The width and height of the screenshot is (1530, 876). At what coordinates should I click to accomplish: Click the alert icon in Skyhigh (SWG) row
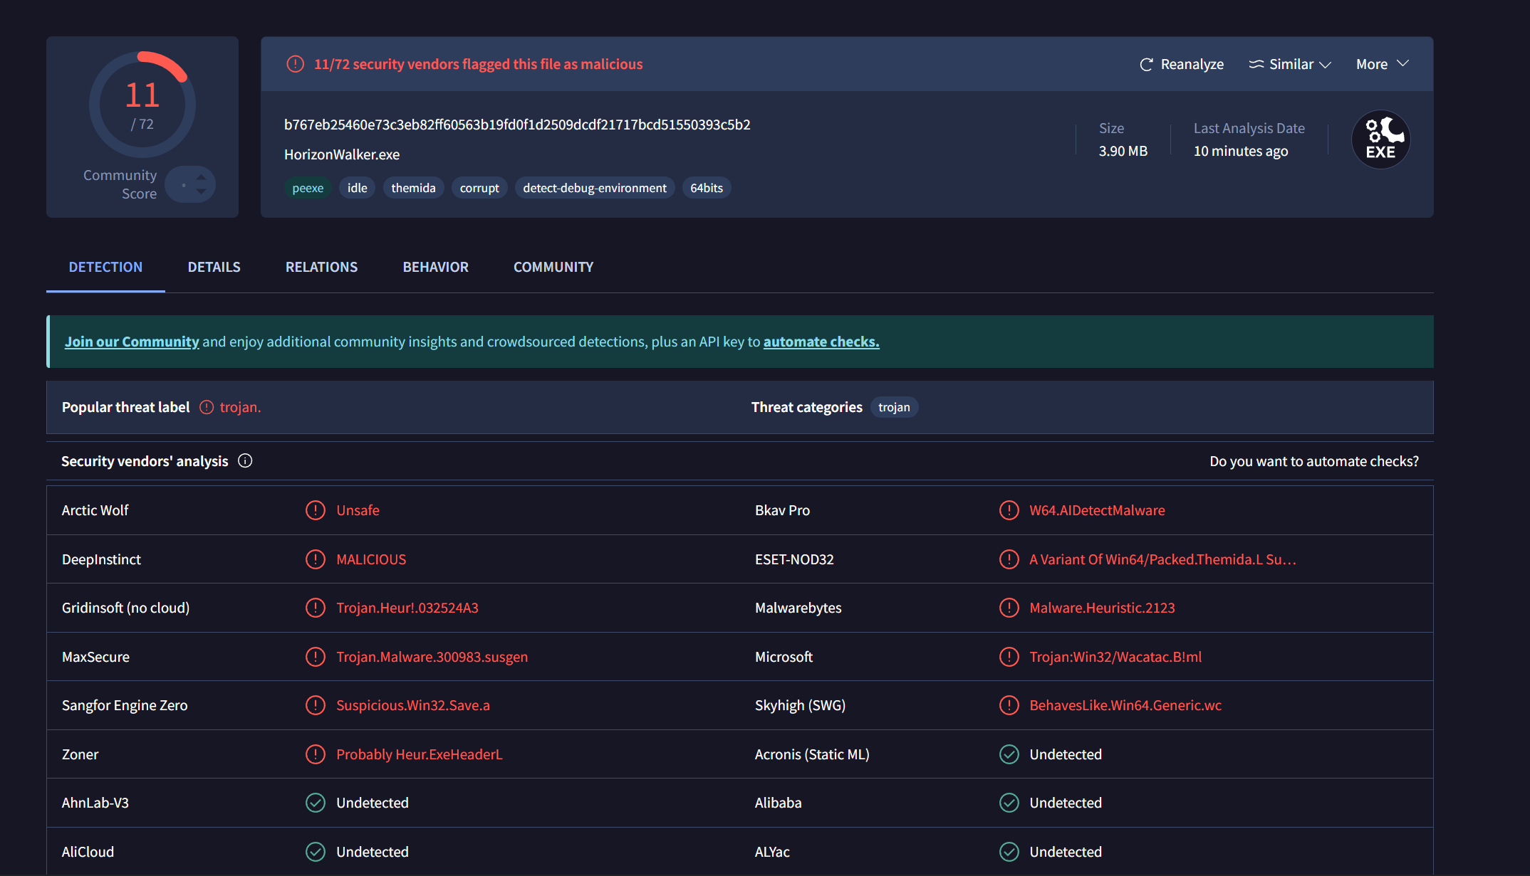[x=1009, y=705]
